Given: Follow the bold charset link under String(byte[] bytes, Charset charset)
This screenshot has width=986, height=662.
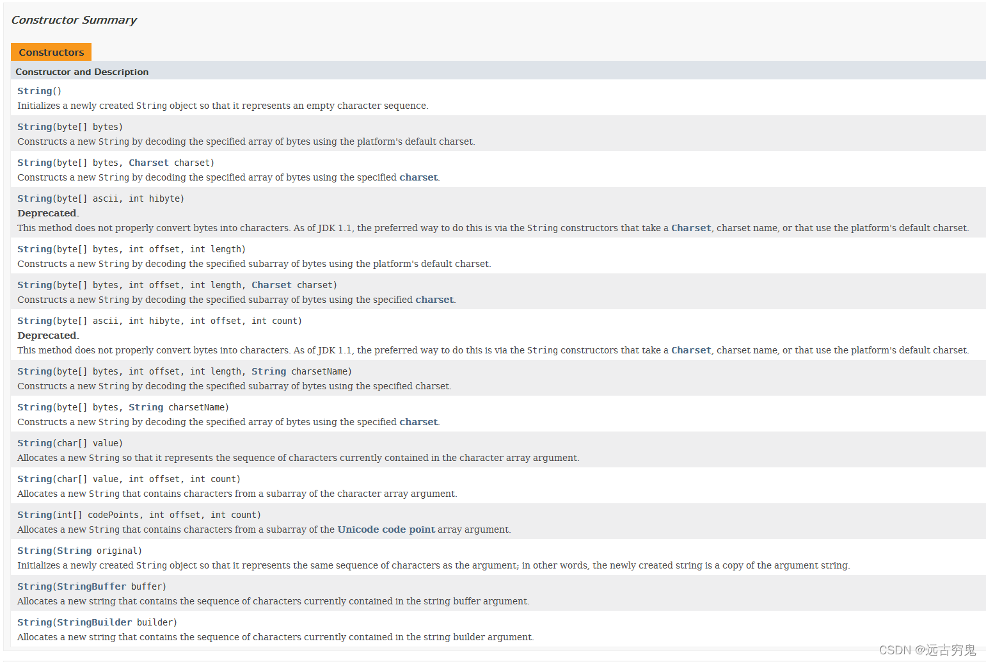Looking at the screenshot, I should (x=418, y=177).
